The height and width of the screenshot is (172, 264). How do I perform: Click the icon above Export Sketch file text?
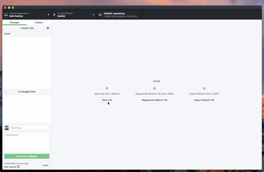click(204, 88)
